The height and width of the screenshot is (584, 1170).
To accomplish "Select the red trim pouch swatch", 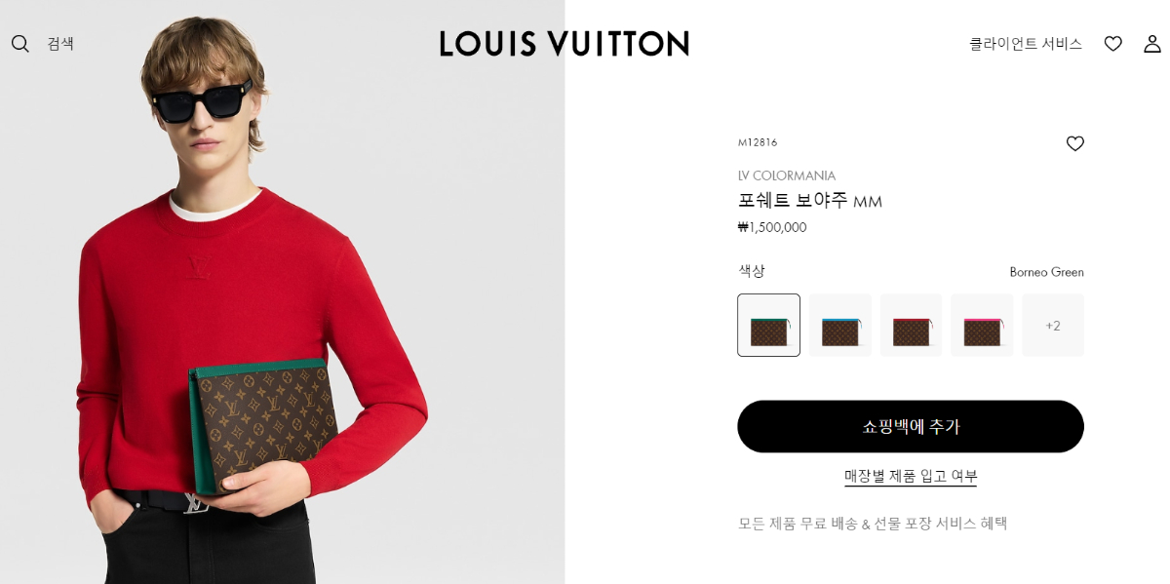I will click(911, 325).
